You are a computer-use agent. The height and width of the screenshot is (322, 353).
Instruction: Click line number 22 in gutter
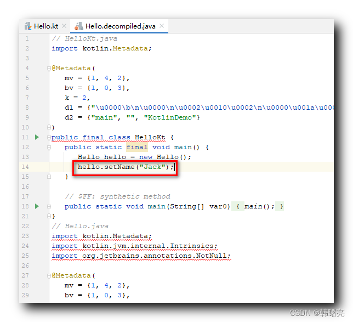[x=25, y=226]
